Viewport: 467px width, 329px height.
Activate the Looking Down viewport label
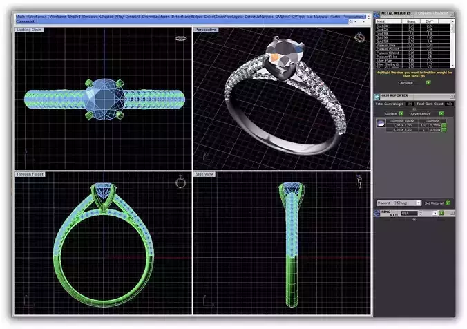[x=29, y=30]
